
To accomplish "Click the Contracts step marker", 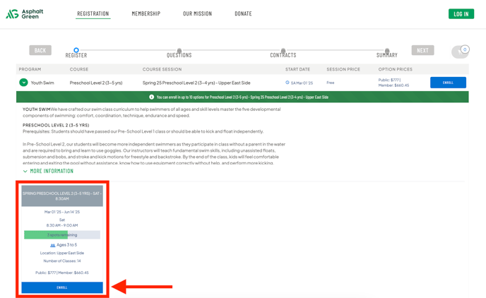I will [283, 51].
